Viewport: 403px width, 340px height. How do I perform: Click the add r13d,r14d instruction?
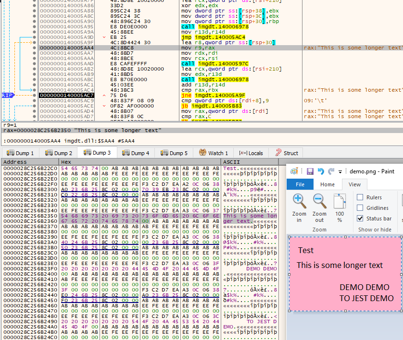coord(203,85)
